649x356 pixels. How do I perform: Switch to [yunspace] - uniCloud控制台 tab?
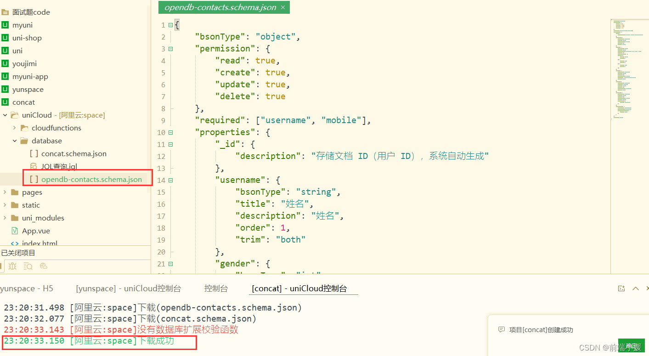coord(129,288)
